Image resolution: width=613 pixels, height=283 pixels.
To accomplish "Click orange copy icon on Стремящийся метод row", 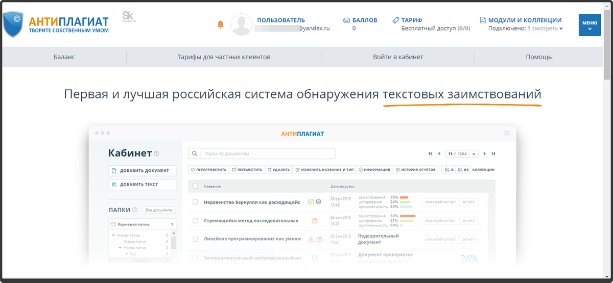I will [315, 221].
